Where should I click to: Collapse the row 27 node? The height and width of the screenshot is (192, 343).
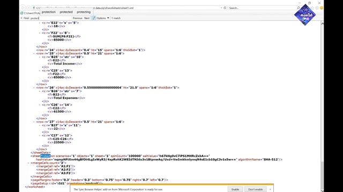pyautogui.click(x=34, y=122)
